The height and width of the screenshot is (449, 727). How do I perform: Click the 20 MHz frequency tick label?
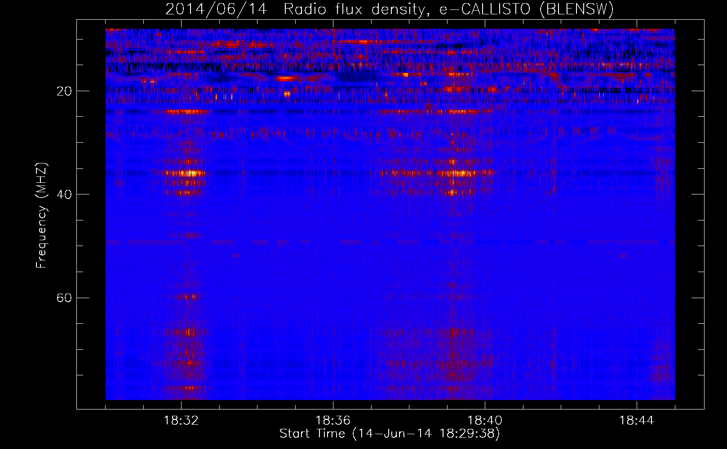(65, 91)
